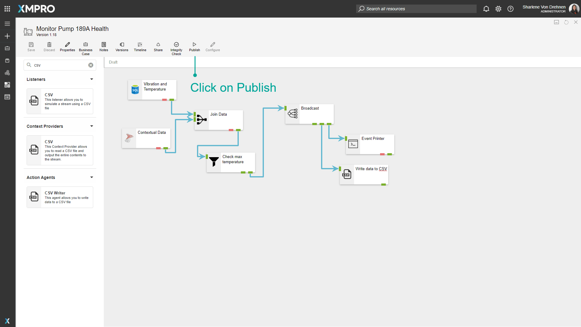The height and width of the screenshot is (327, 581).
Task: Run the Integrity Check
Action: point(176,48)
